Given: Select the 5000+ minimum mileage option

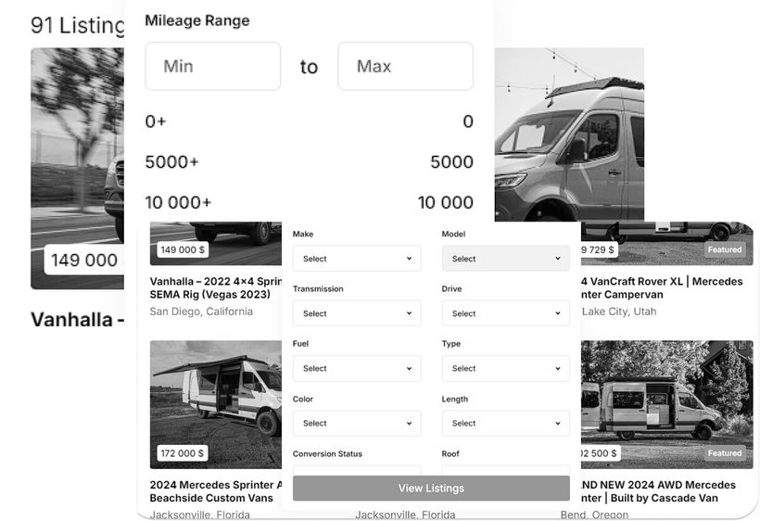Looking at the screenshot, I should point(171,162).
